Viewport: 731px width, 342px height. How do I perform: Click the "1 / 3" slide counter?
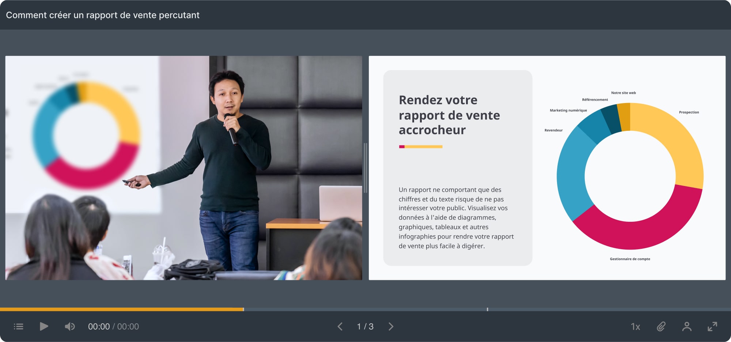(365, 326)
